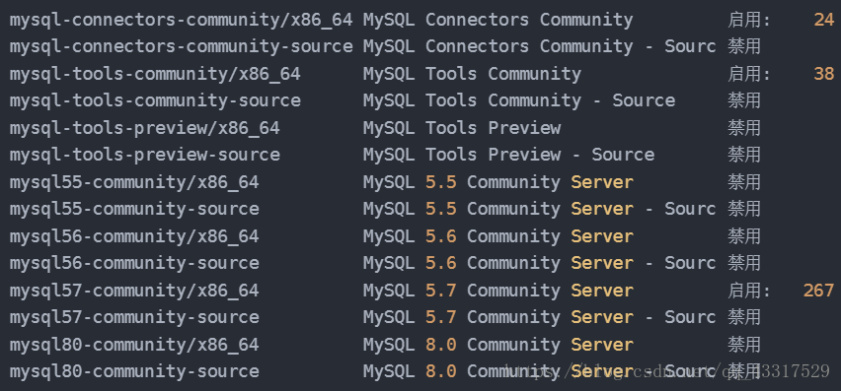Click the 禁用 status of mysql-tools-preview/x86_64
The height and width of the screenshot is (391, 841).
[x=744, y=128]
